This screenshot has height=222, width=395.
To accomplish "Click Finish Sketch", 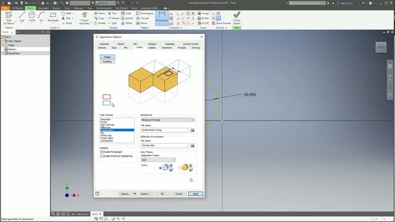I will (x=237, y=18).
